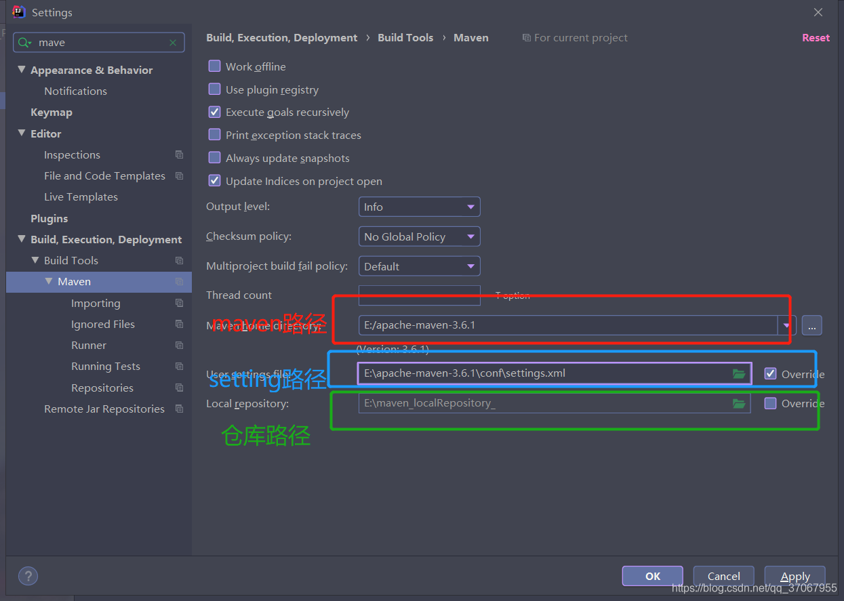This screenshot has height=601, width=844.
Task: Clear the 'mave' search text with X icon
Action: tap(173, 42)
